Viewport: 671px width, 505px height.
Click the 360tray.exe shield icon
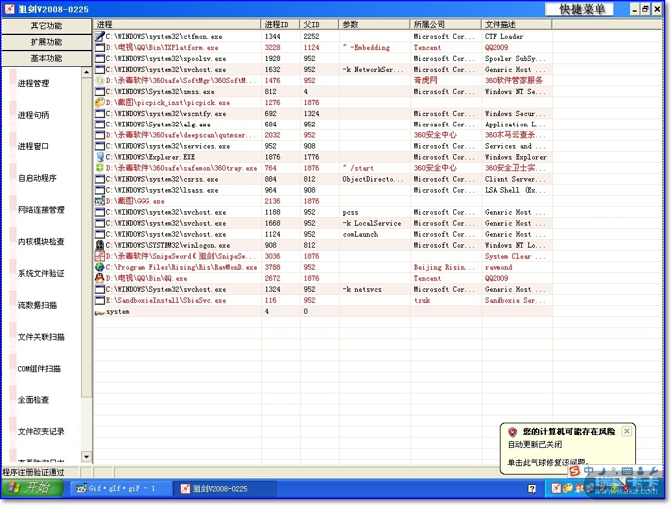pos(99,168)
